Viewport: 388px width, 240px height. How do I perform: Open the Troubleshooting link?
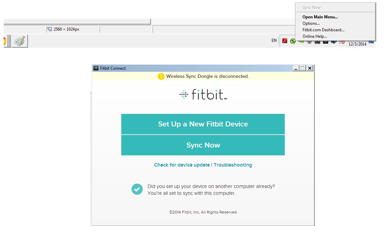[x=233, y=165]
